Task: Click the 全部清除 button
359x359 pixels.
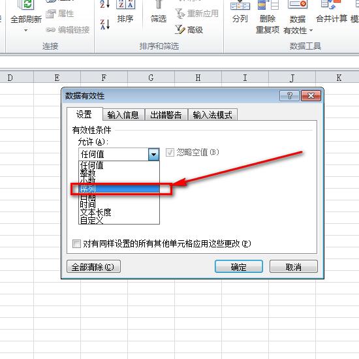Action: pyautogui.click(x=93, y=266)
